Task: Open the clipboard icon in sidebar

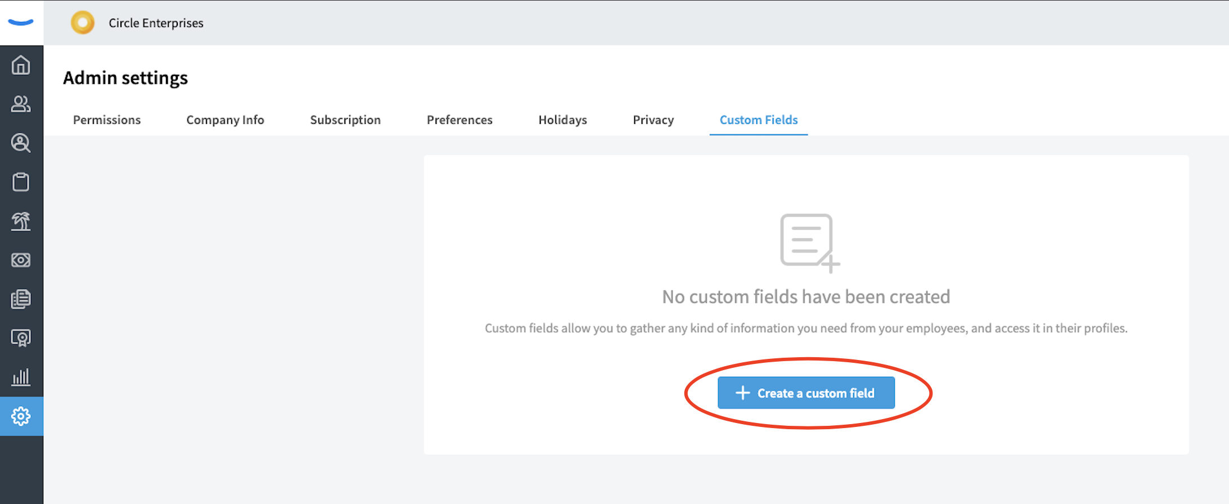Action: coord(21,182)
